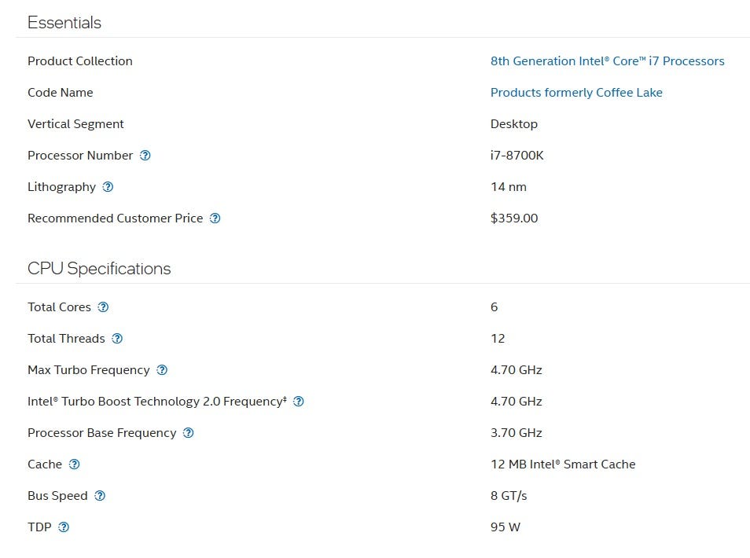Click help icon next to Processor Number
Image resolution: width=750 pixels, height=558 pixels.
click(145, 156)
